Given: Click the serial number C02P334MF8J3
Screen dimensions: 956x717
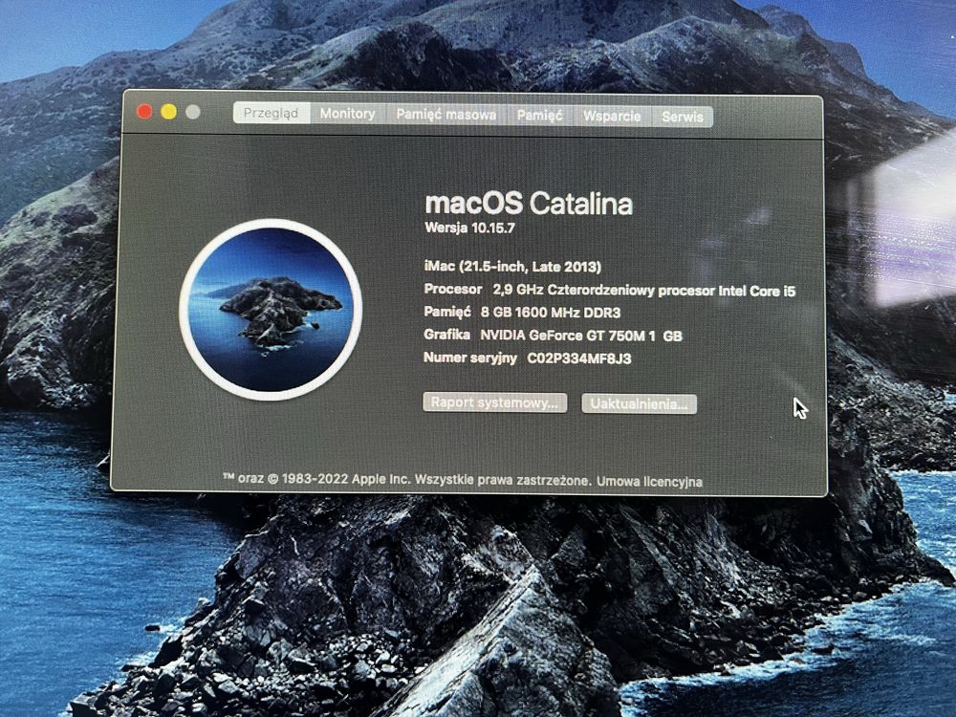Looking at the screenshot, I should [579, 358].
